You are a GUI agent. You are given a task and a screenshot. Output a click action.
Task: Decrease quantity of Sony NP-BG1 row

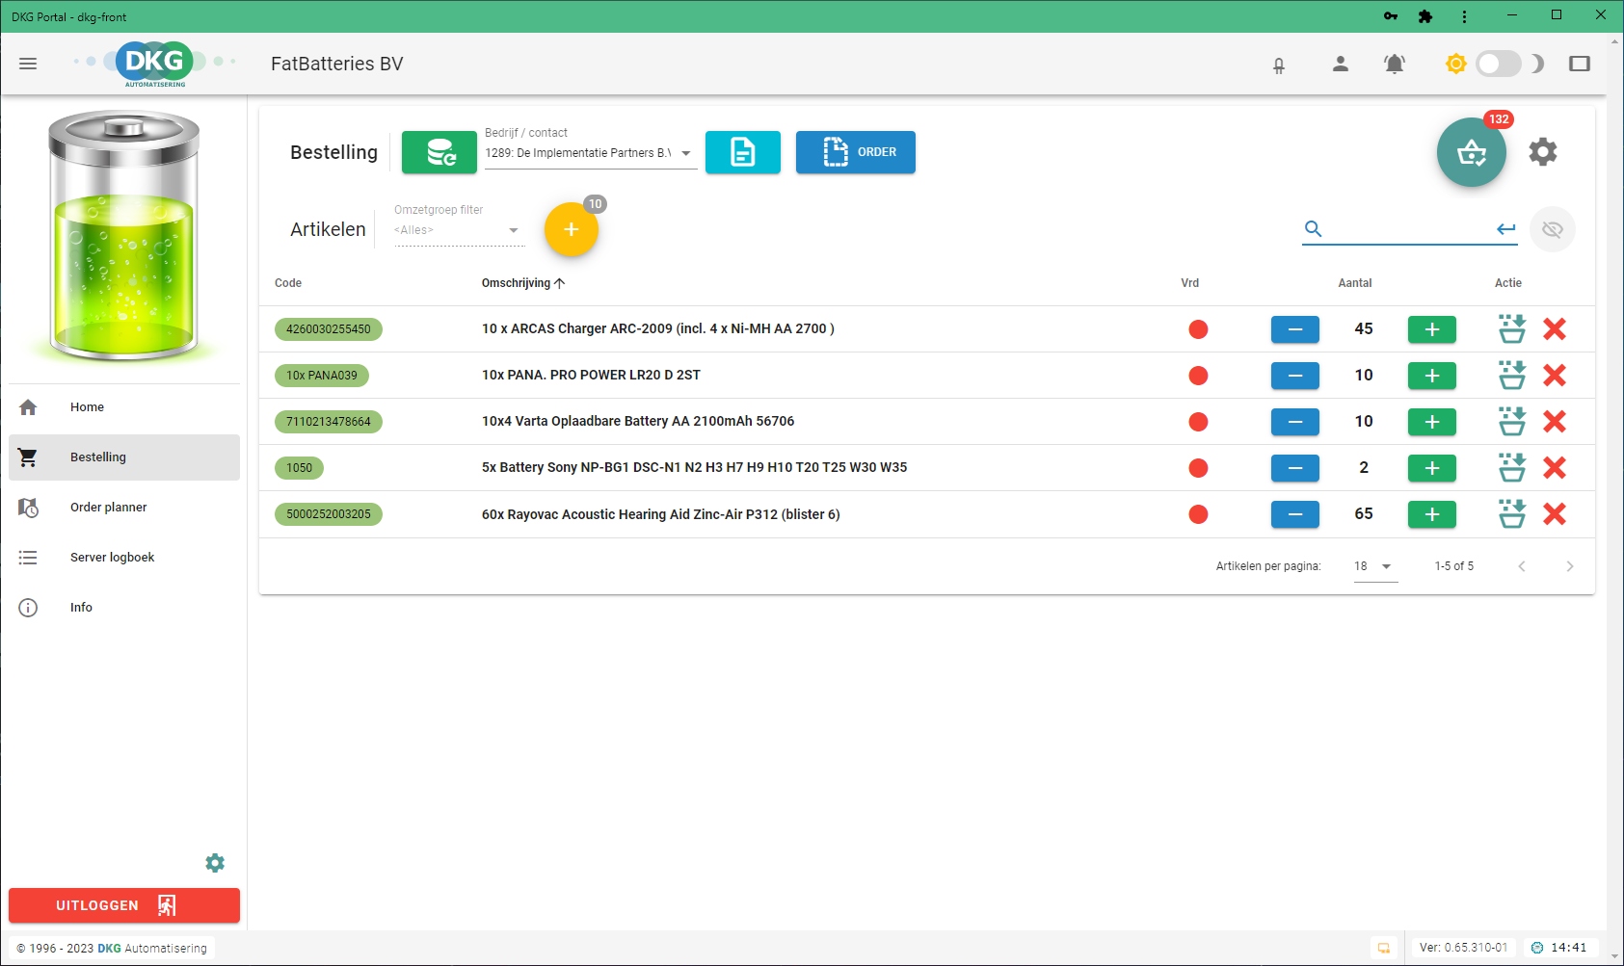point(1295,468)
